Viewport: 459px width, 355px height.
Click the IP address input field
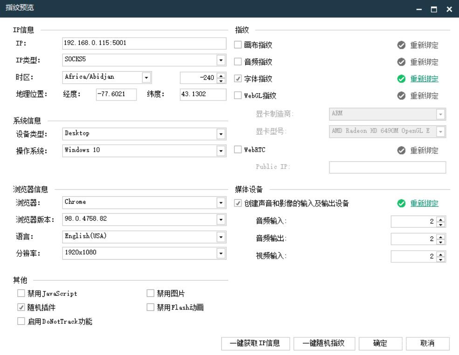click(144, 43)
